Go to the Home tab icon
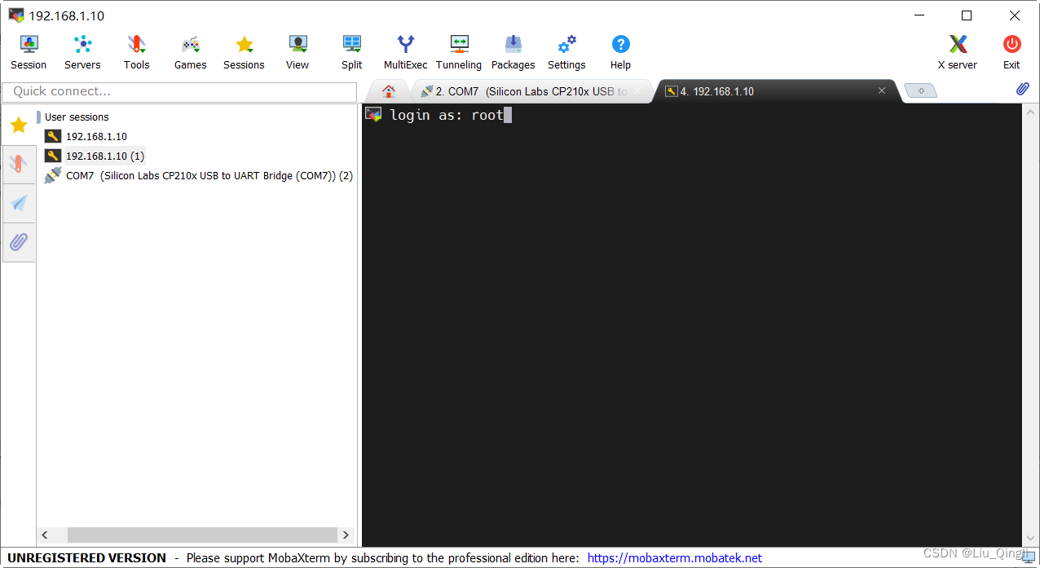This screenshot has width=1040, height=568. (x=389, y=91)
